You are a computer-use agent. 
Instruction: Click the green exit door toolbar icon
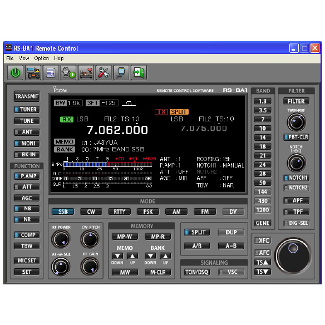click(x=139, y=72)
